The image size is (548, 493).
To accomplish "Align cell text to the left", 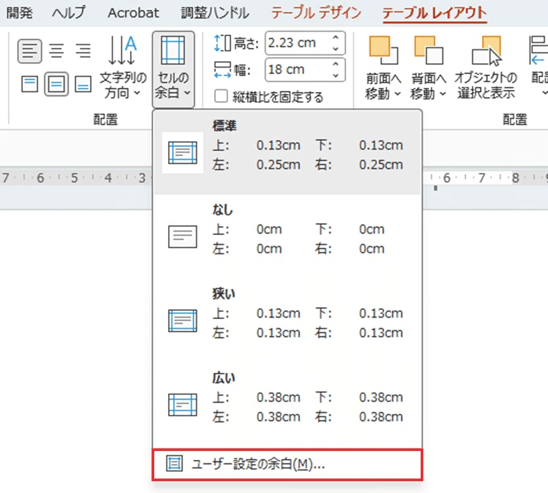I will click(30, 51).
